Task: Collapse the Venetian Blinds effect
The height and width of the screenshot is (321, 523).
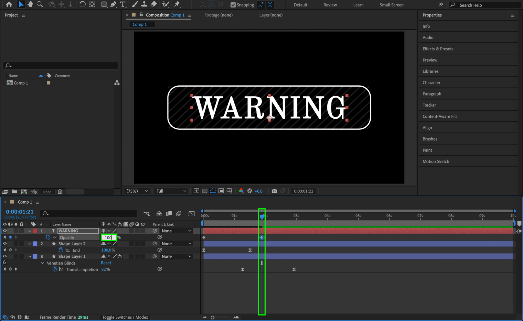Action: [x=43, y=263]
